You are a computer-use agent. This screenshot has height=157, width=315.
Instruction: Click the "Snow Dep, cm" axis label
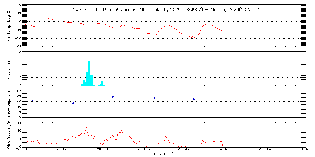(x=9, y=104)
